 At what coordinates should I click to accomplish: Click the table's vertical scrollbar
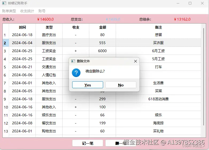click(204, 77)
